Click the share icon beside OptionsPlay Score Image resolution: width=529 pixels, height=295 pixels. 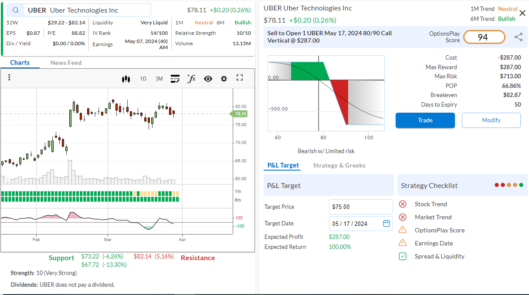518,37
